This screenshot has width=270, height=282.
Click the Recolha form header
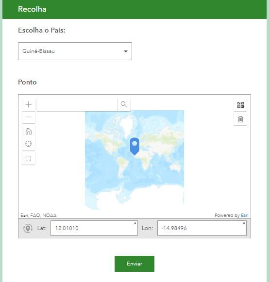pyautogui.click(x=32, y=9)
